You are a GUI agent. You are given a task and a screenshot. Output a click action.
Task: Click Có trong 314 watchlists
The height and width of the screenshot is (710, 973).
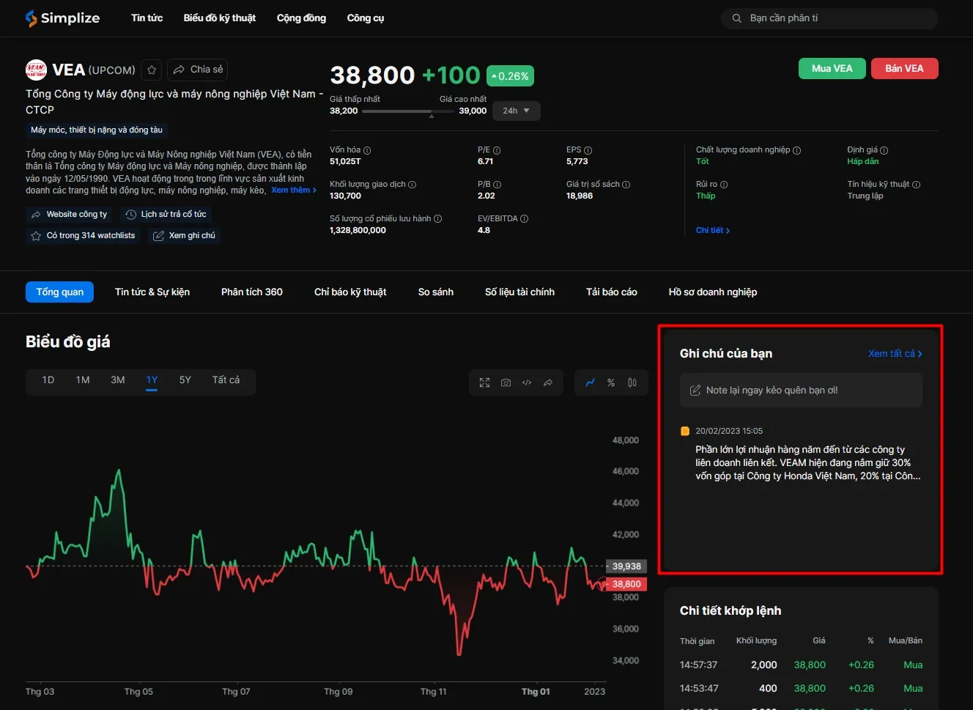83,236
